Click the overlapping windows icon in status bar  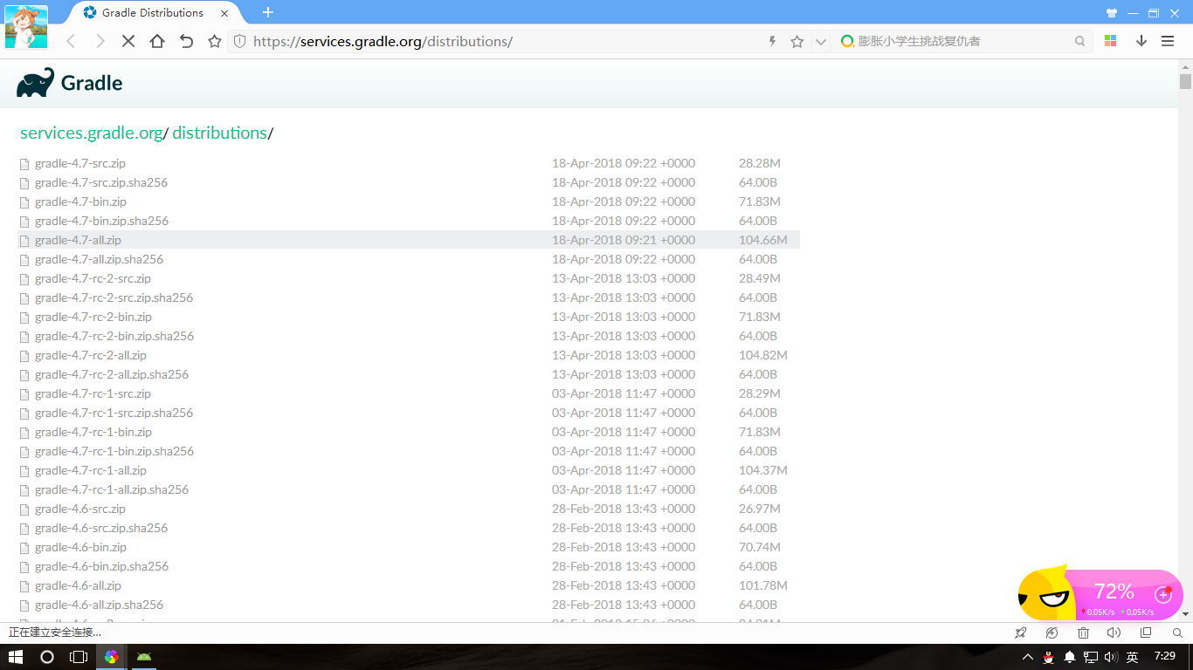click(x=1146, y=633)
